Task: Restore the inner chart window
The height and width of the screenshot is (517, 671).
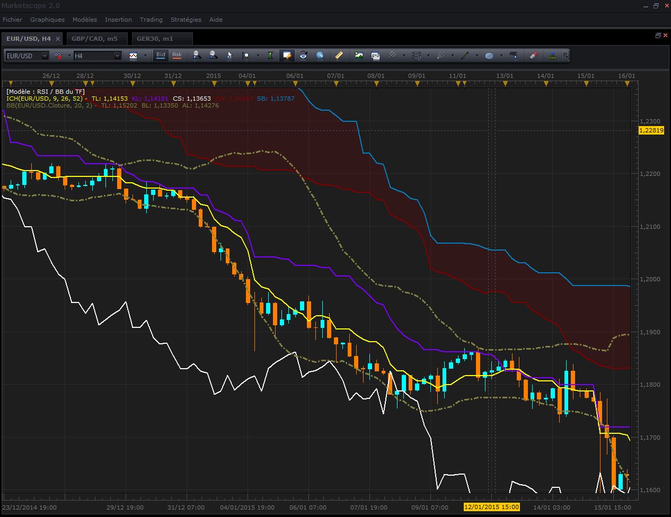Action: pos(658,35)
